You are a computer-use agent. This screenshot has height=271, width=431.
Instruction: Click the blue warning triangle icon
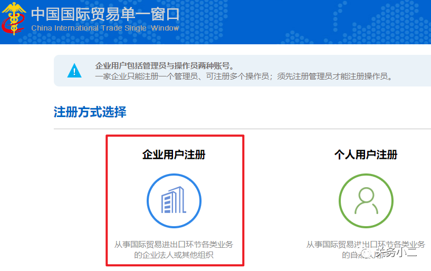[74, 71]
